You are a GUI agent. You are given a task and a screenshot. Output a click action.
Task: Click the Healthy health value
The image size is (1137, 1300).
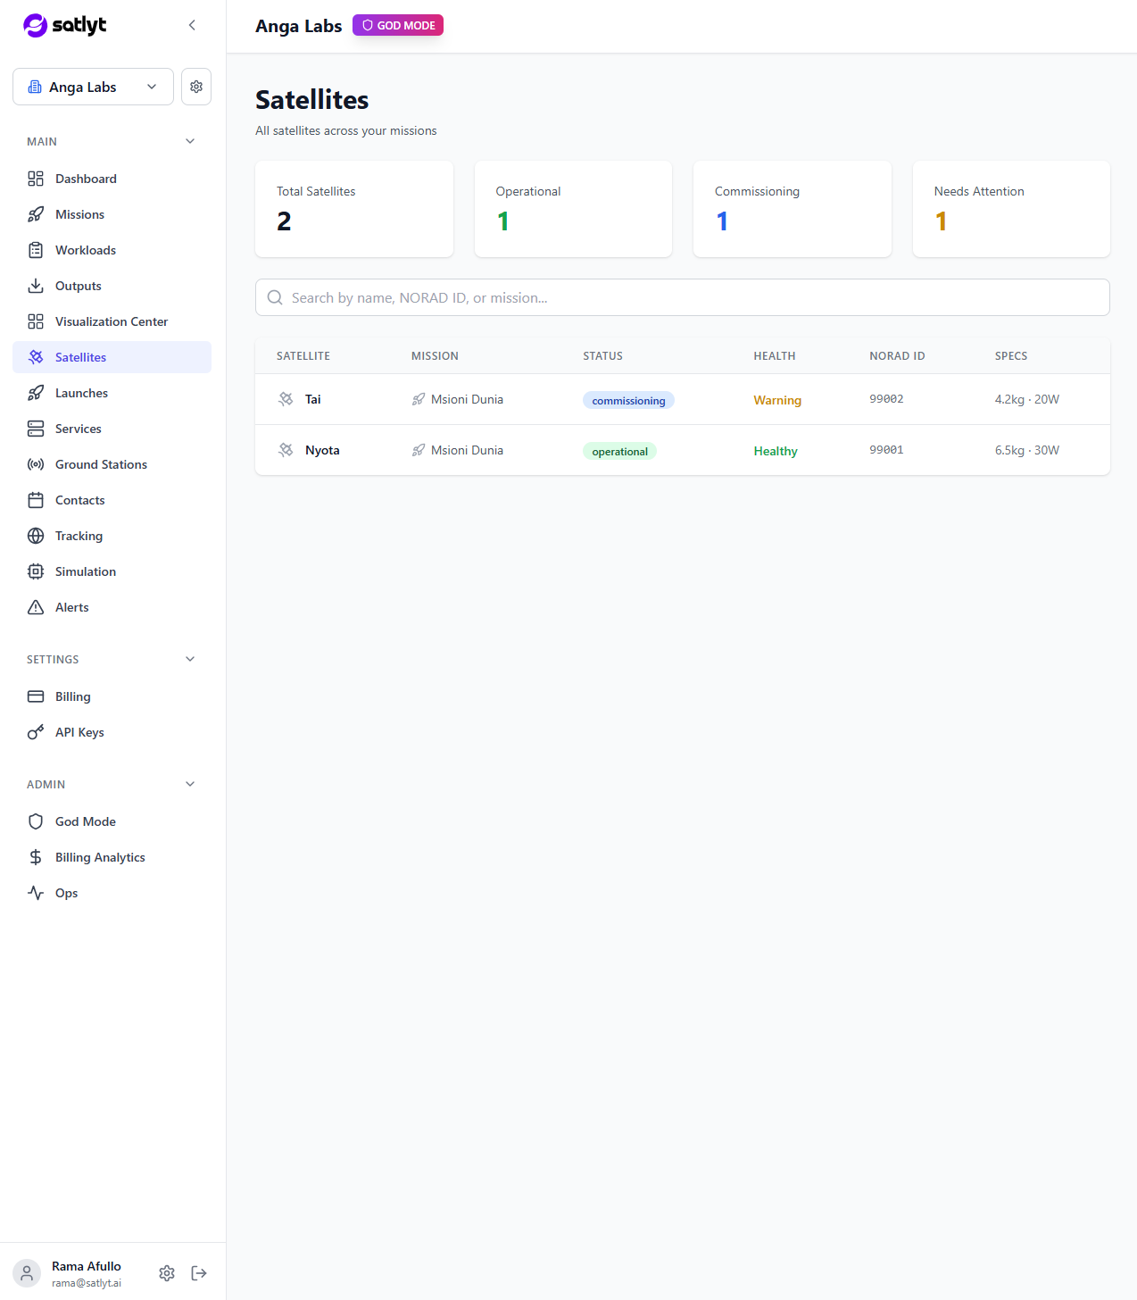click(x=776, y=451)
